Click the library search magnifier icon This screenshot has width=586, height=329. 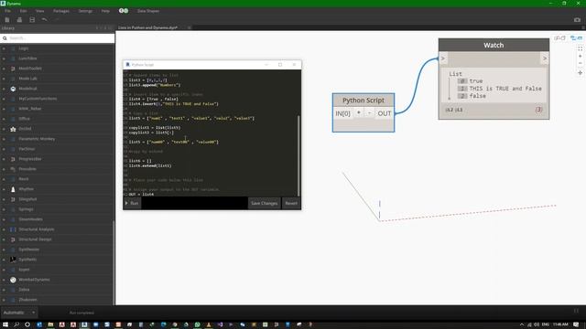click(5, 38)
